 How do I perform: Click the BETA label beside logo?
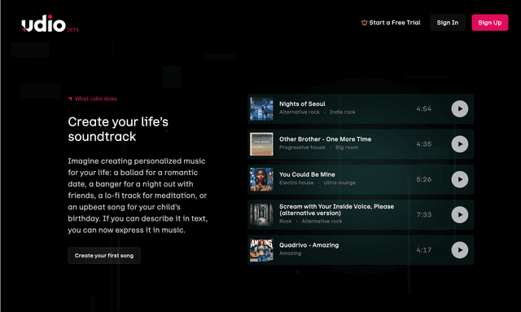click(x=73, y=30)
